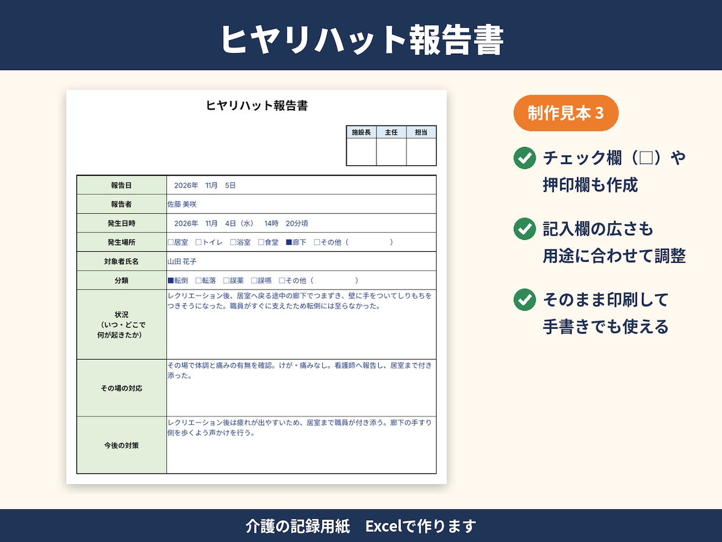Tick the 食堂 checkbox
The width and height of the screenshot is (722, 542).
tap(261, 242)
